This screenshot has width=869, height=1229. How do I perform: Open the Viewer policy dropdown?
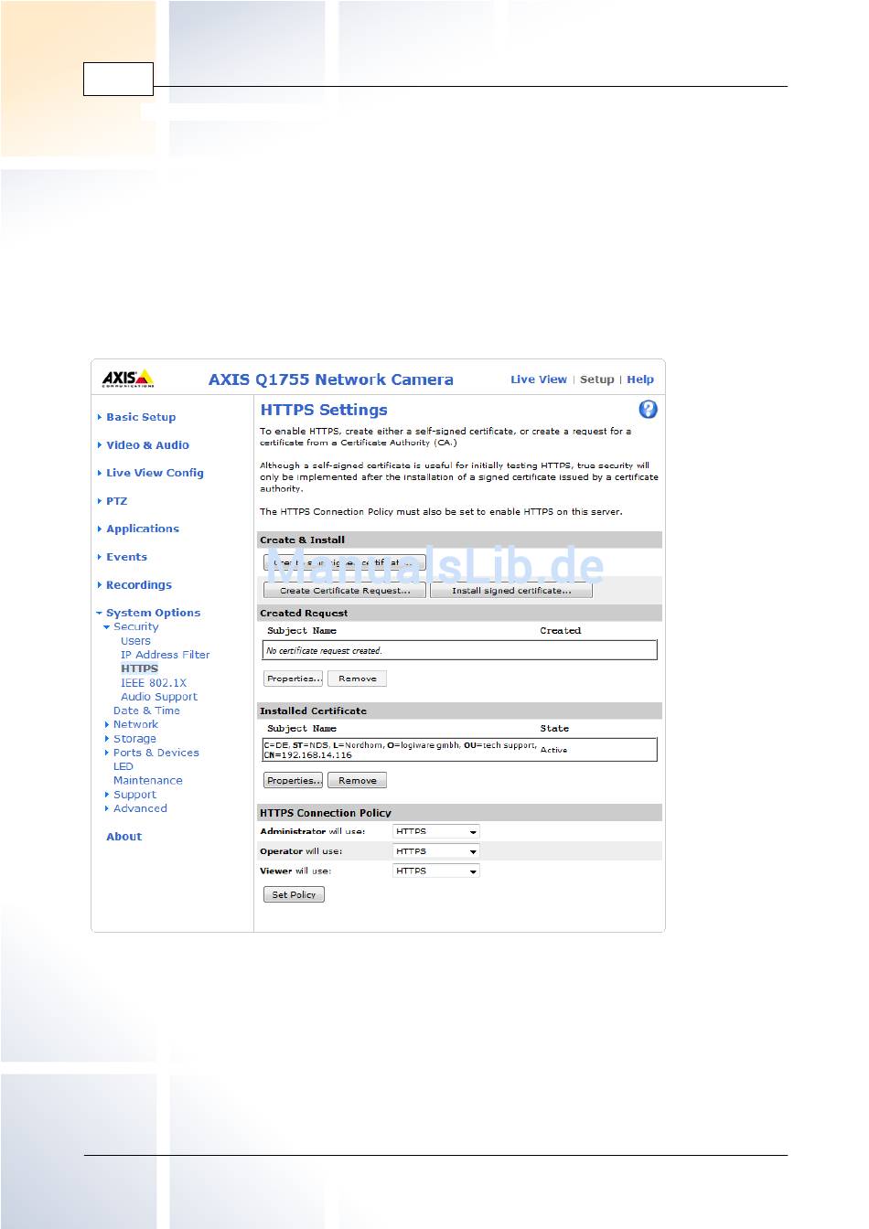pos(436,871)
